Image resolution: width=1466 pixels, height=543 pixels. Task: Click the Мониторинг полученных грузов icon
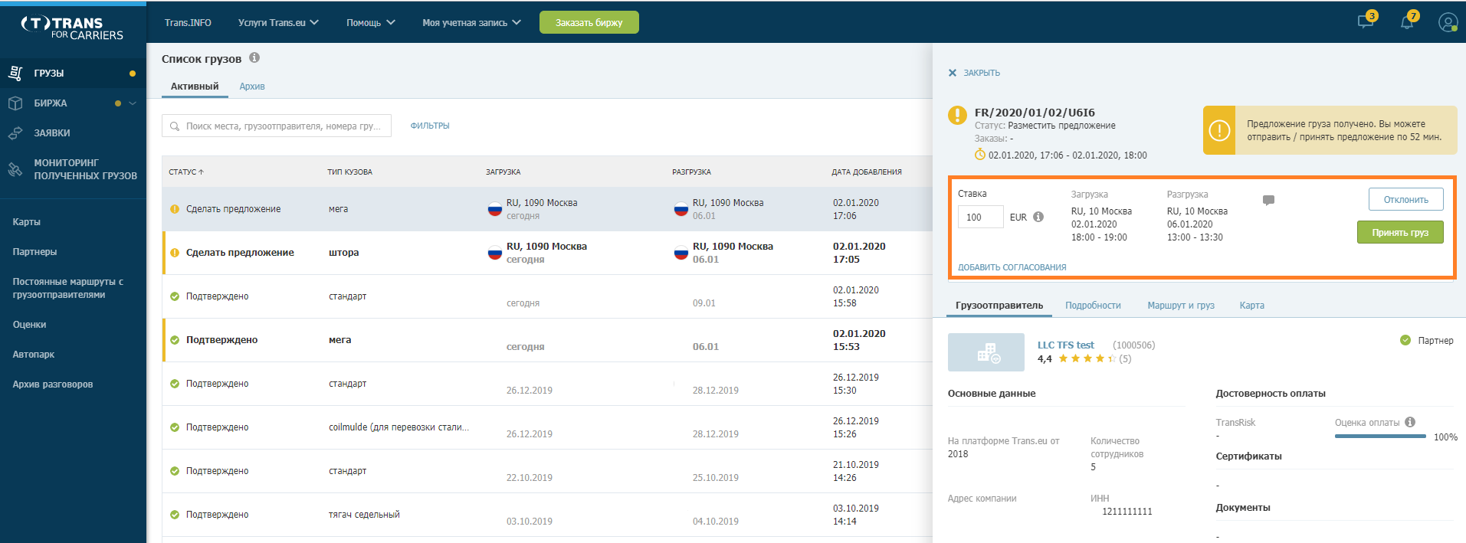pos(15,169)
